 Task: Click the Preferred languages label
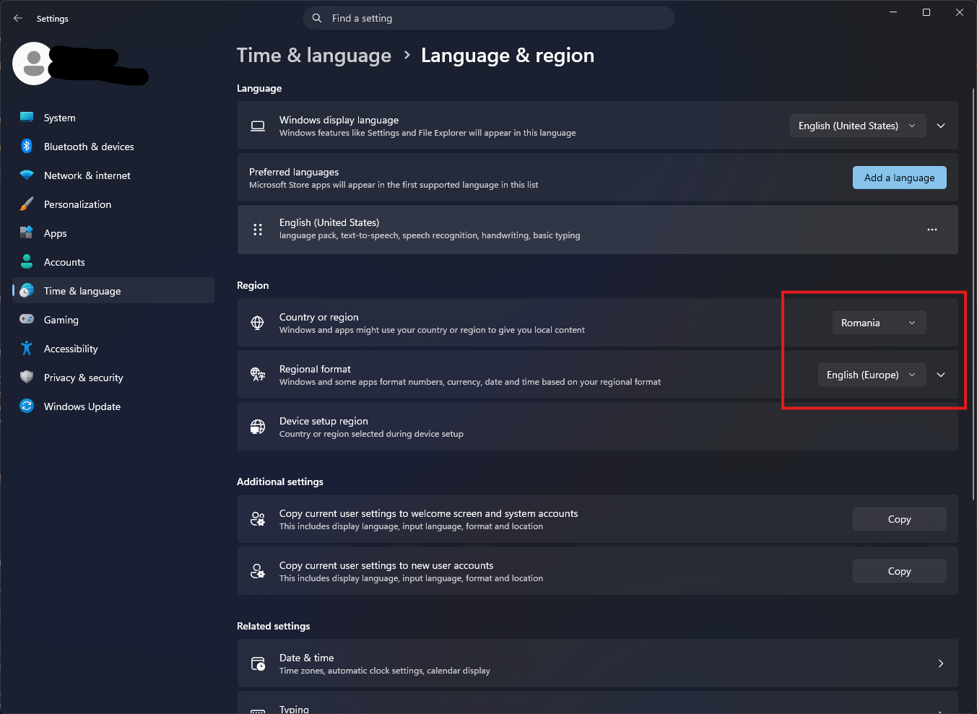(x=294, y=172)
